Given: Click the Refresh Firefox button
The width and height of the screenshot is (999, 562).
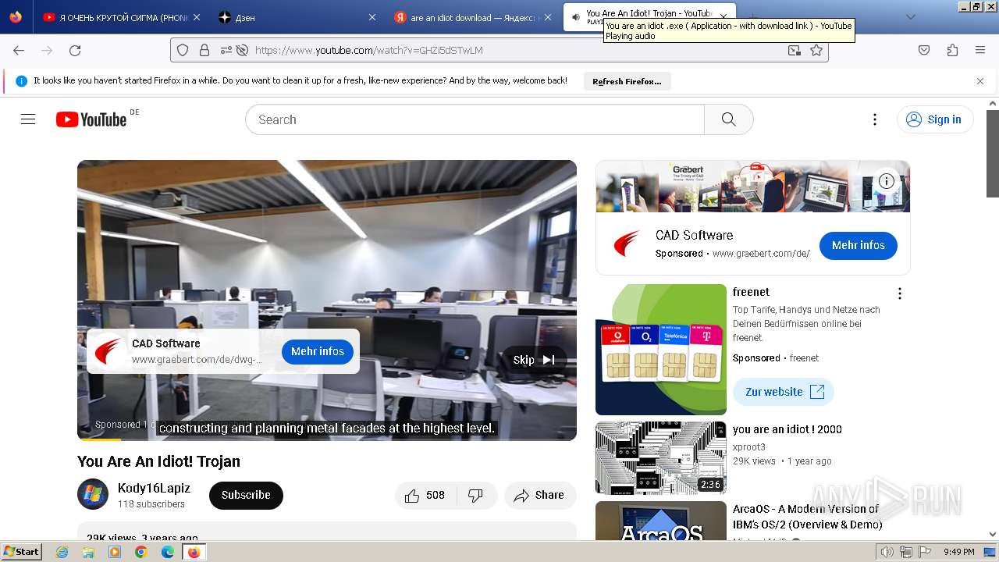Looking at the screenshot, I should [x=627, y=81].
